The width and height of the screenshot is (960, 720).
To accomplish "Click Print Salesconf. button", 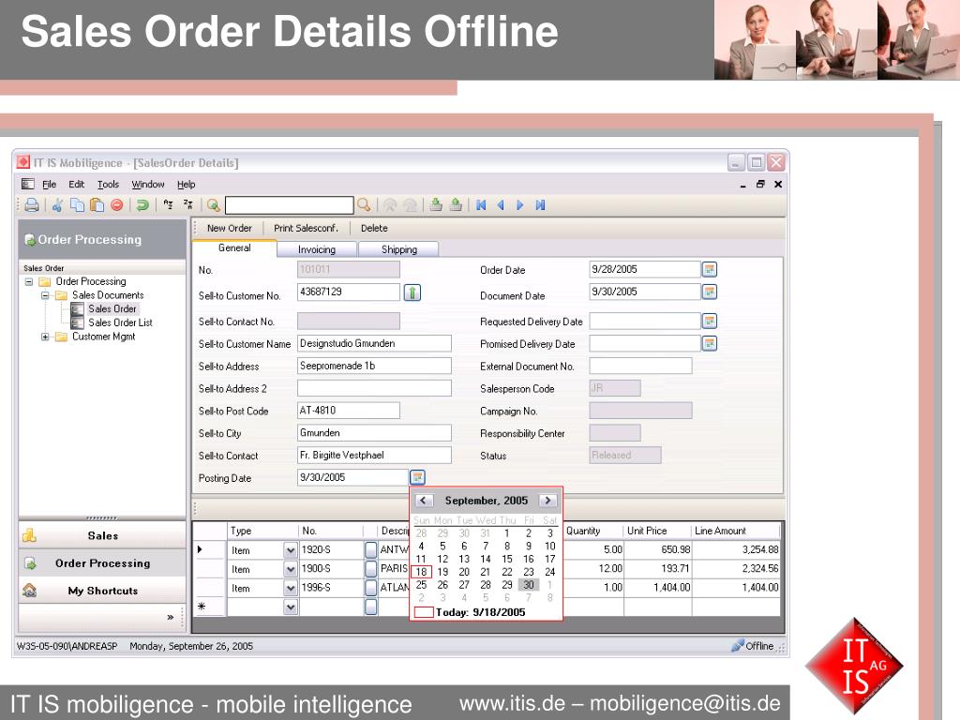I will click(306, 228).
